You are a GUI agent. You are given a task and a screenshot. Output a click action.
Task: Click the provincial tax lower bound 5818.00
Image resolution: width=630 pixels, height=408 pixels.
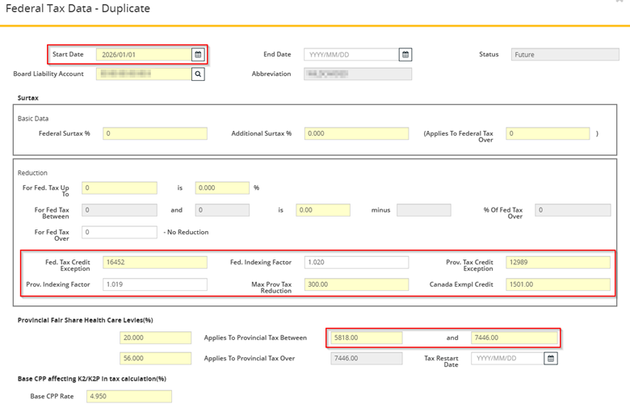(367, 338)
